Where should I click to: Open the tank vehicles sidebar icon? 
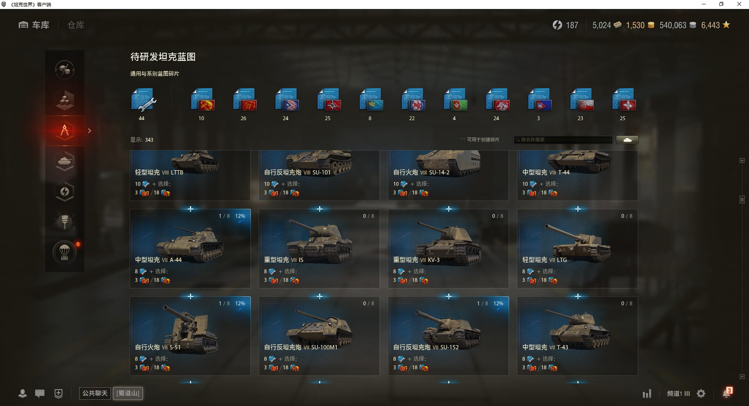(x=65, y=161)
